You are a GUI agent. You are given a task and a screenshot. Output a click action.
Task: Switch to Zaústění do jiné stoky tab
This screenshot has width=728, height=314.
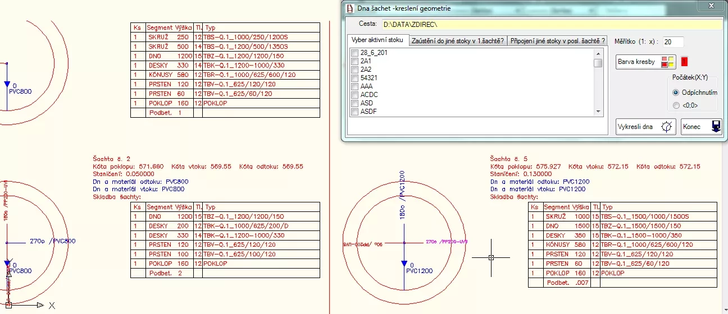457,41
